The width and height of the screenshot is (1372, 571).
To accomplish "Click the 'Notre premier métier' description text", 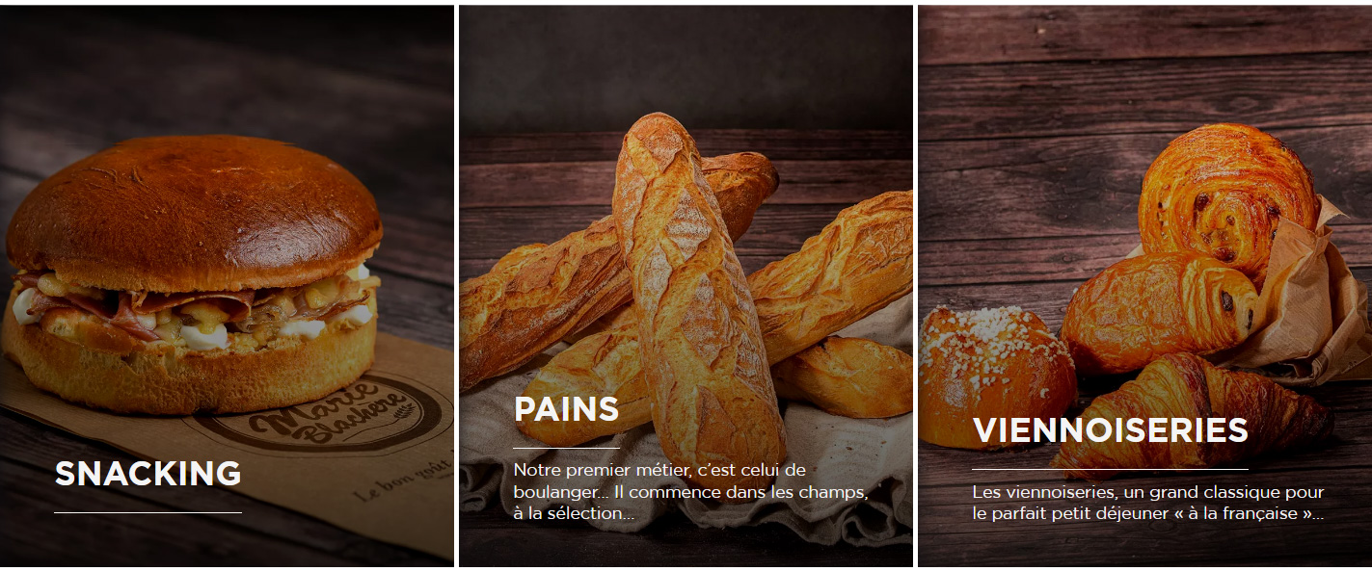I will (690, 492).
